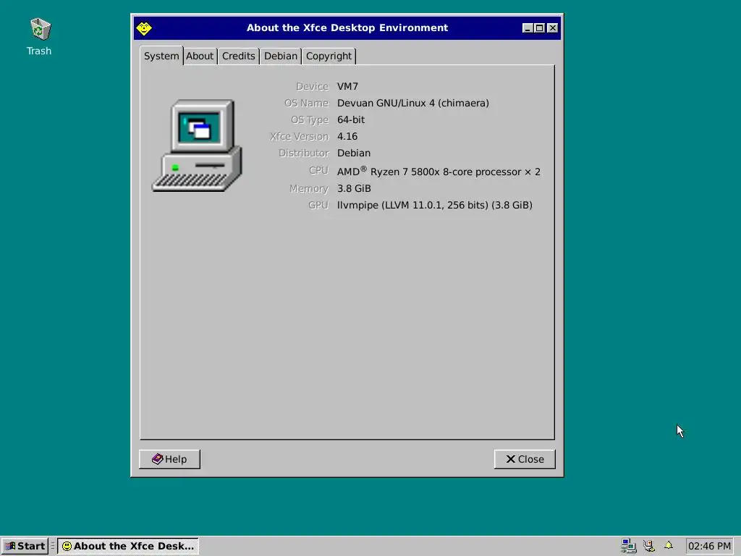This screenshot has height=556, width=741.
Task: Select the About the Xfce Desk taskbar entry
Action: 128,546
